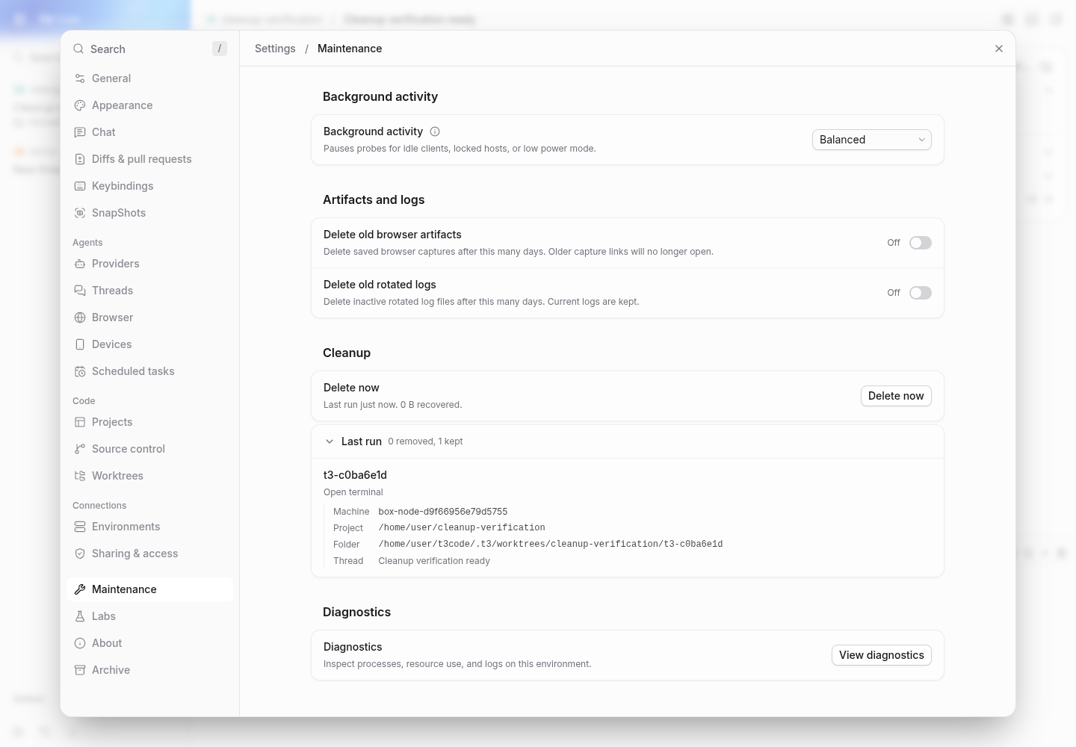
Task: Click the Sharing & access shield icon
Action: [x=80, y=554]
